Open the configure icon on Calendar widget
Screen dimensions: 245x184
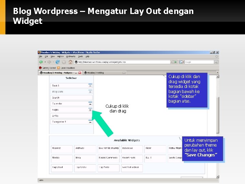(90, 104)
